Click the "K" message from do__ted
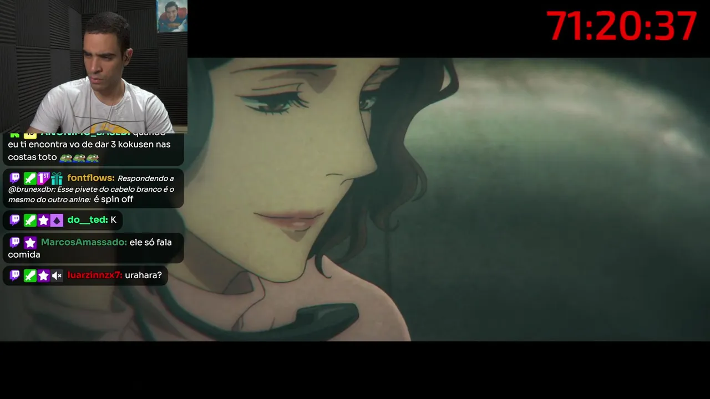This screenshot has height=399, width=710. point(113,220)
